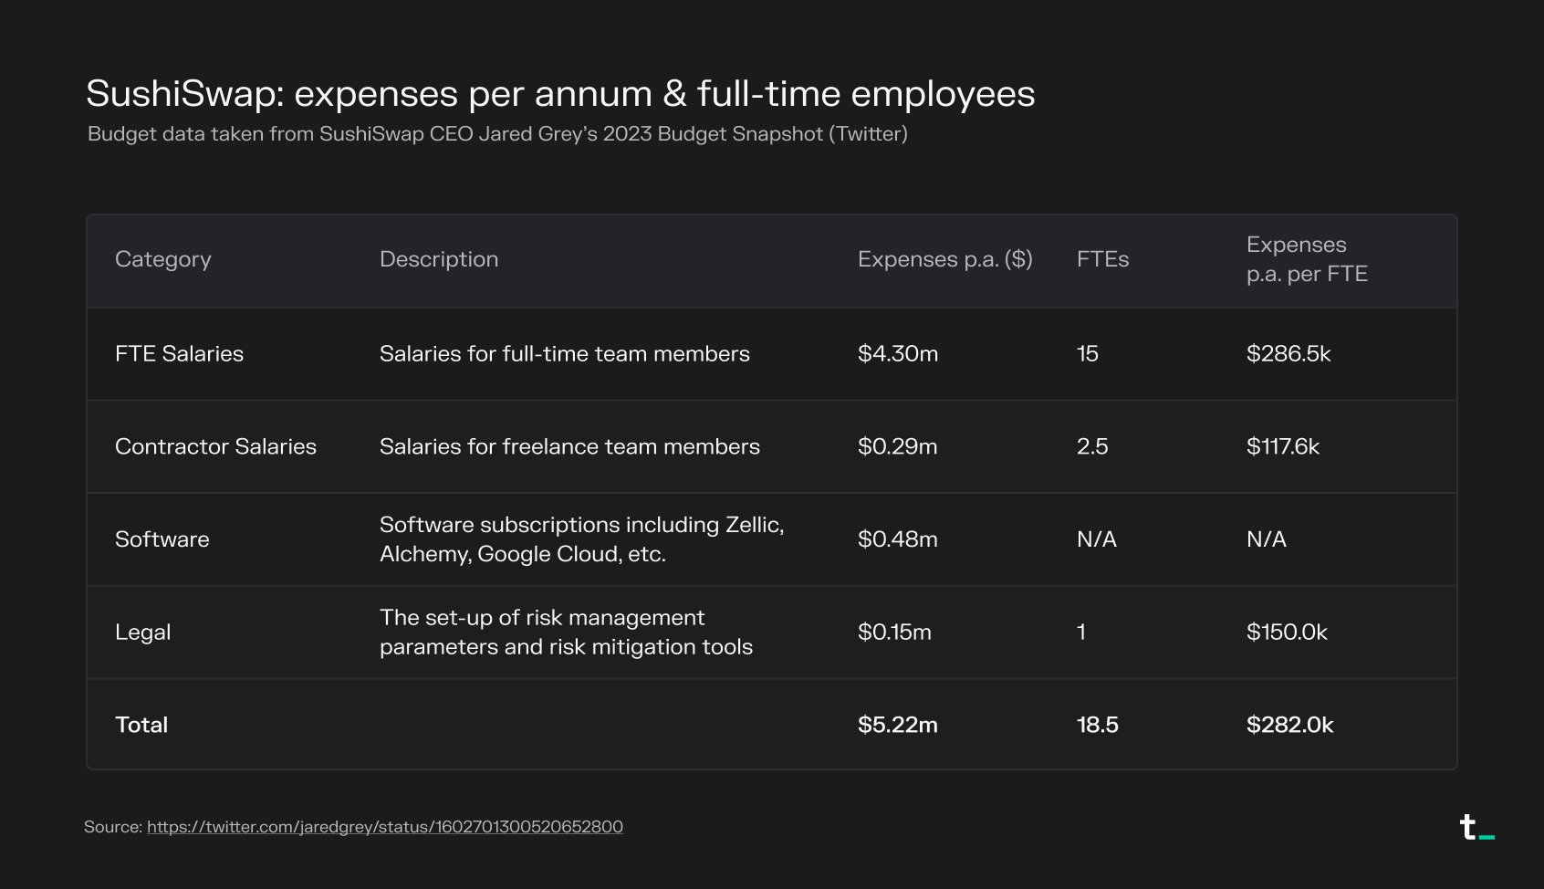Select the '$0.29m' expense value
Viewport: 1544px width, 889px height.
point(898,446)
